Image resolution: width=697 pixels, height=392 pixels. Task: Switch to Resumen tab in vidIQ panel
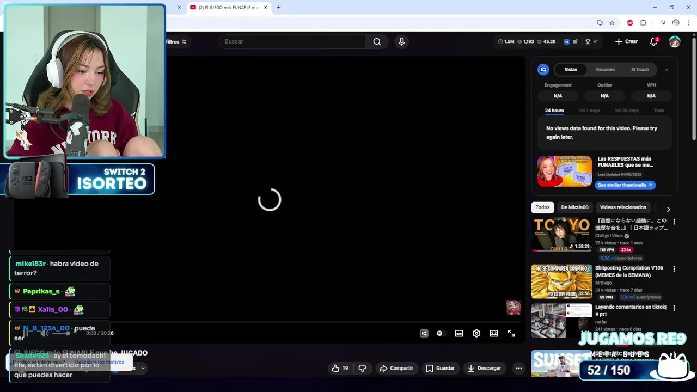[x=605, y=69]
